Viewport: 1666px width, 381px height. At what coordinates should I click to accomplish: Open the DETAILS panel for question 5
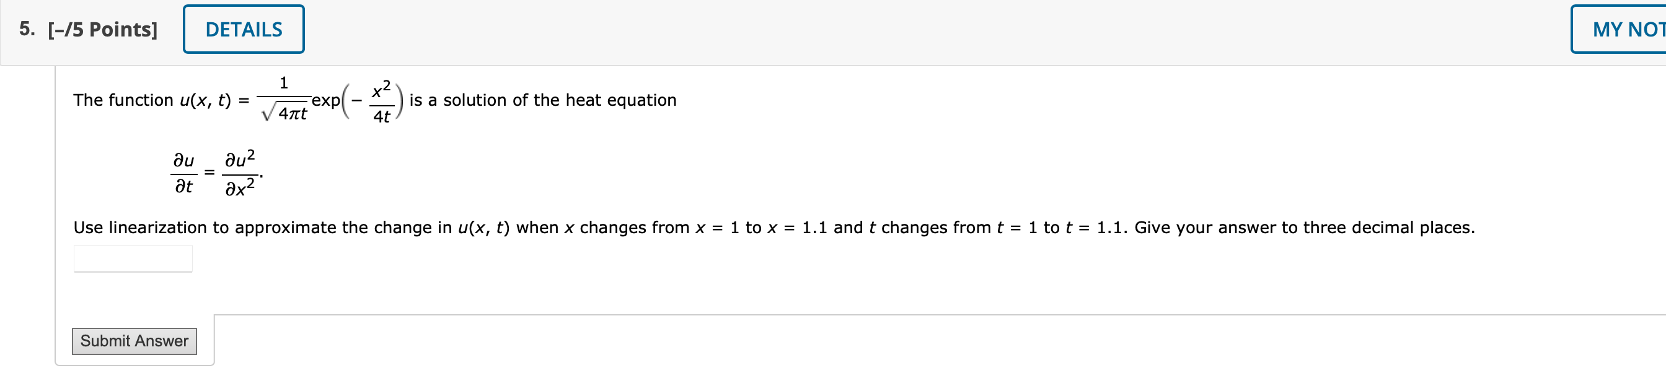243,28
